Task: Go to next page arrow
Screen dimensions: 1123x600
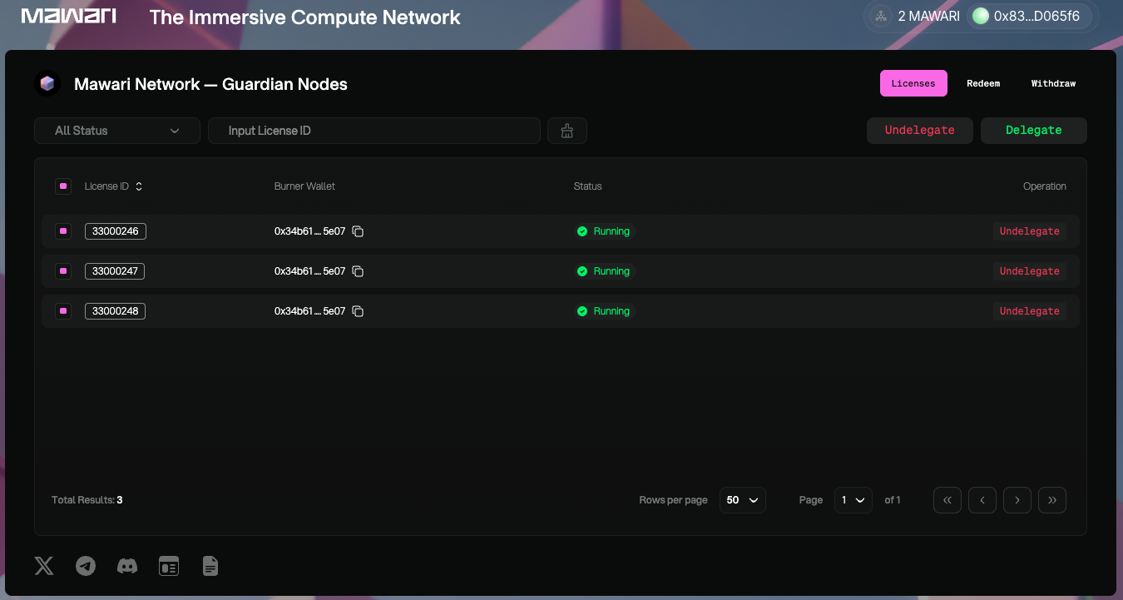Action: (1017, 500)
